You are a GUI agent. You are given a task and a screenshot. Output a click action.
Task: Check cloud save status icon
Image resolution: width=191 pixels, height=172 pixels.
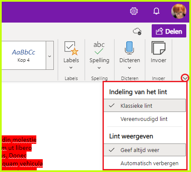(x=137, y=31)
